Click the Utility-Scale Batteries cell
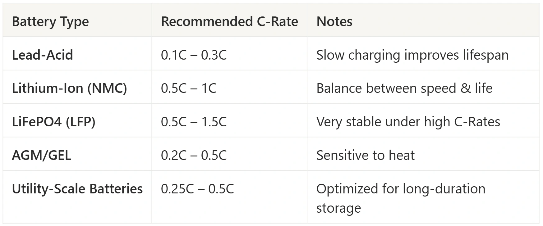Viewport: 543px width, 226px height. point(77,189)
